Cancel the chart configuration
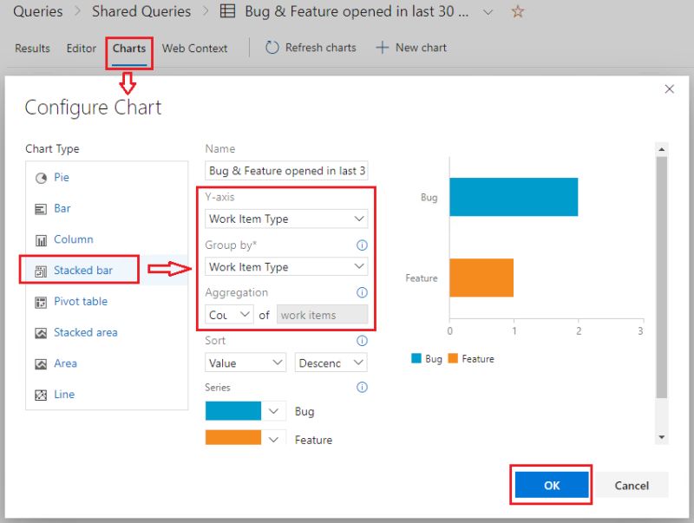This screenshot has height=523, width=694. tap(631, 485)
